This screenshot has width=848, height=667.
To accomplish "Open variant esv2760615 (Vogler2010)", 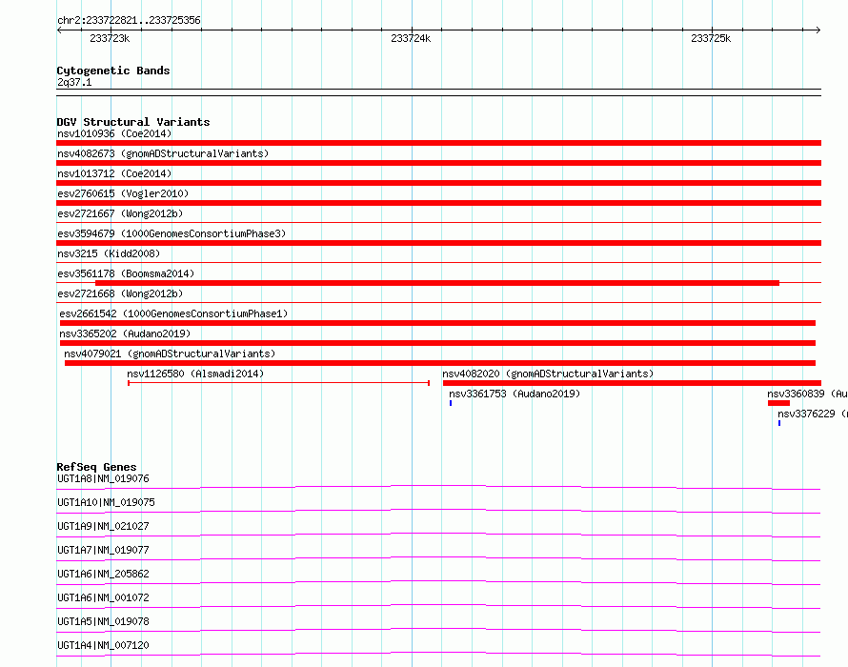I will click(x=123, y=193).
